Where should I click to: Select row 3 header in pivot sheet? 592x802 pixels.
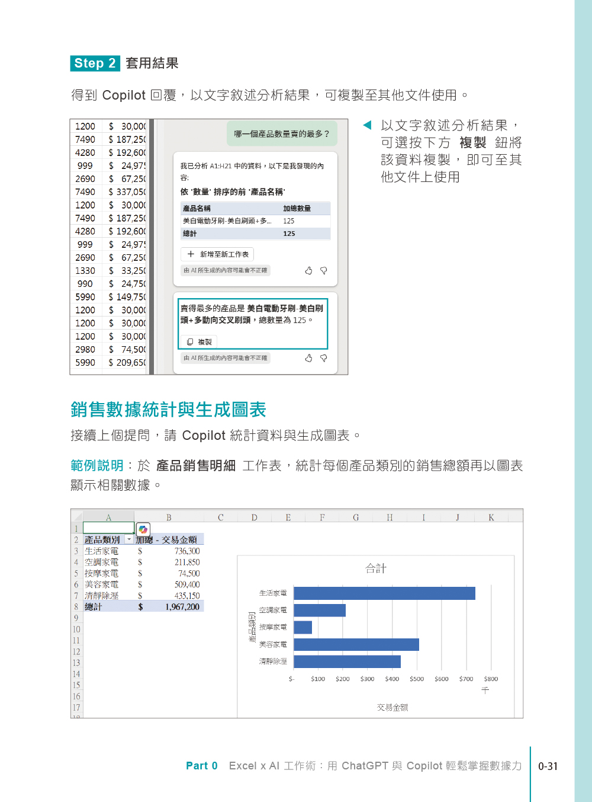76,551
